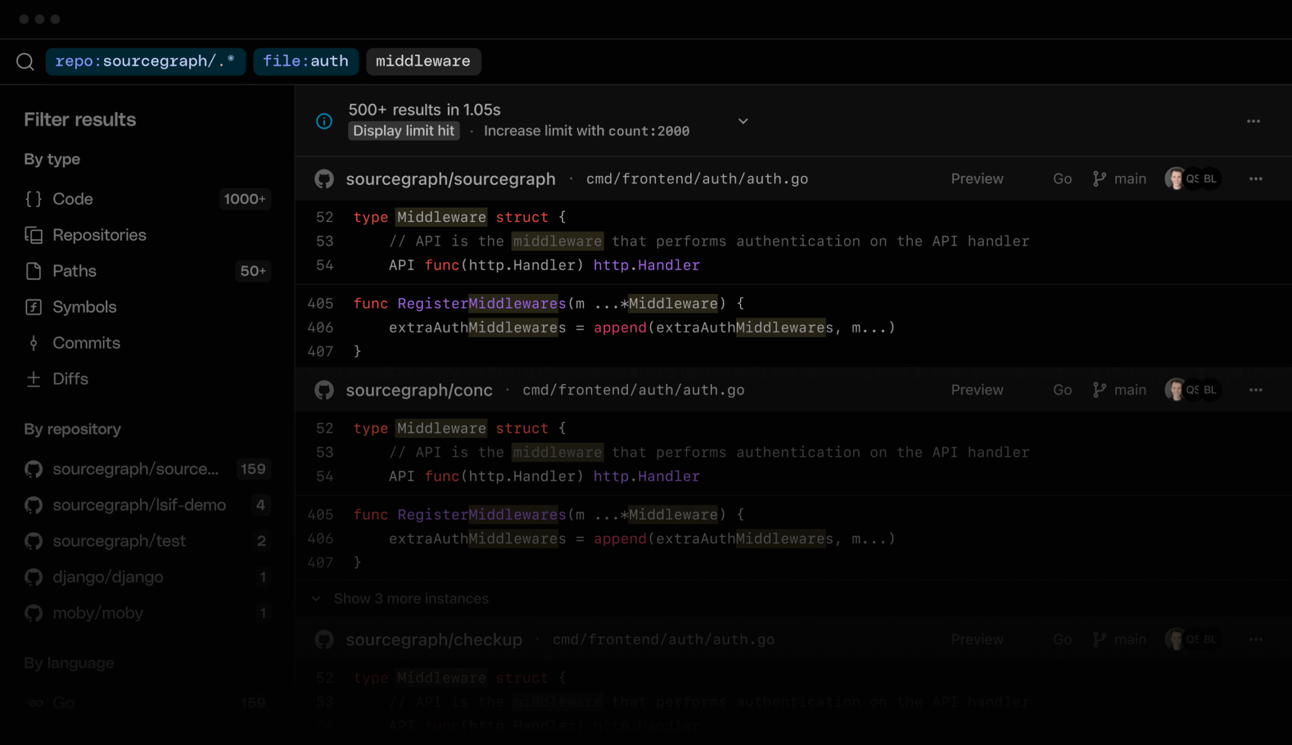
Task: Open the top-right results overflow menu
Action: pyautogui.click(x=1254, y=121)
